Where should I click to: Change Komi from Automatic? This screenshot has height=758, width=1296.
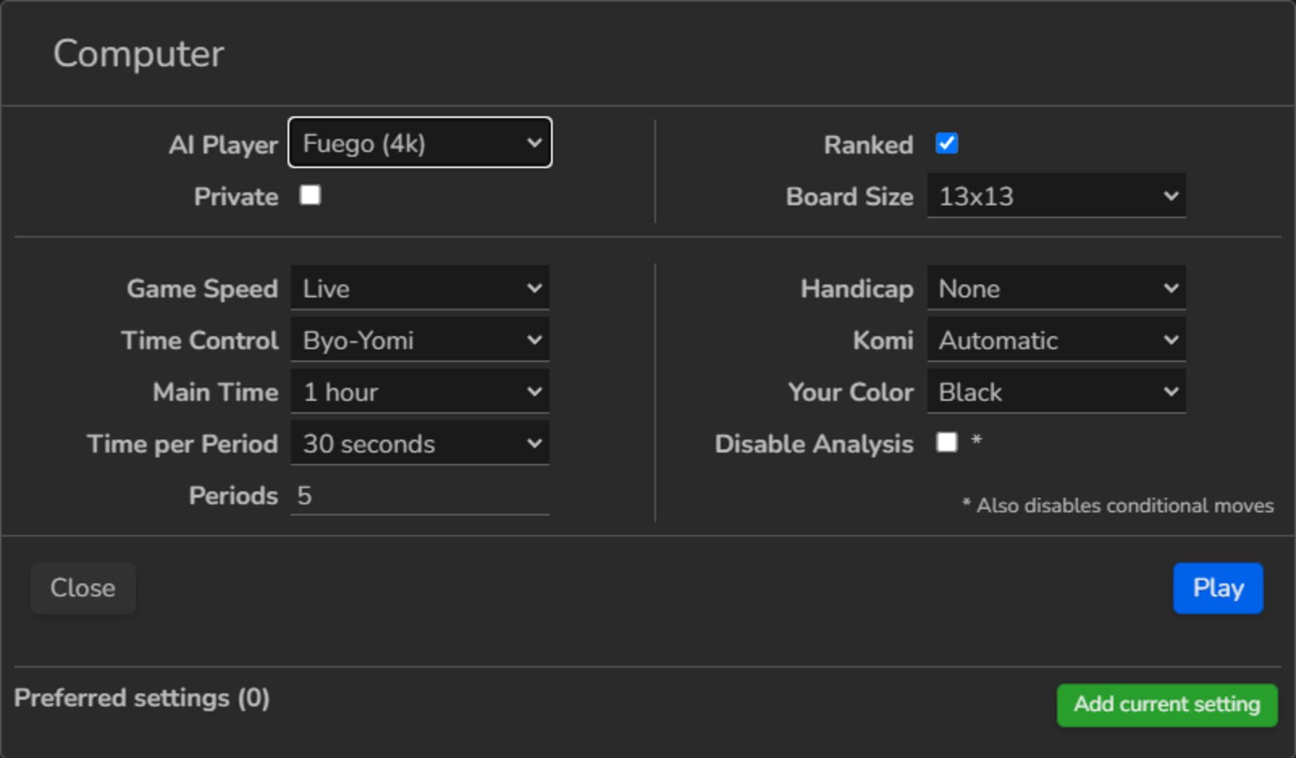pyautogui.click(x=1055, y=340)
